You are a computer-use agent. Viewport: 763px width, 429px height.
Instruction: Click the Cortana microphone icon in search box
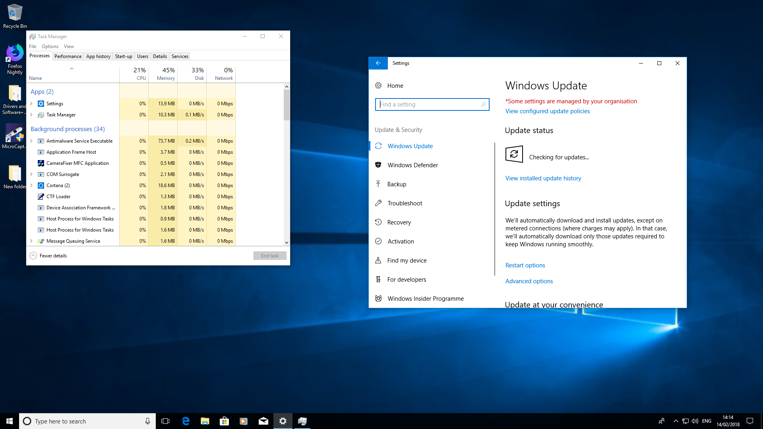(x=147, y=421)
